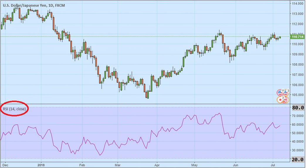306x168 pixels.
Task: Click the 30.0000 RSI axis label
Action: tap(298, 150)
